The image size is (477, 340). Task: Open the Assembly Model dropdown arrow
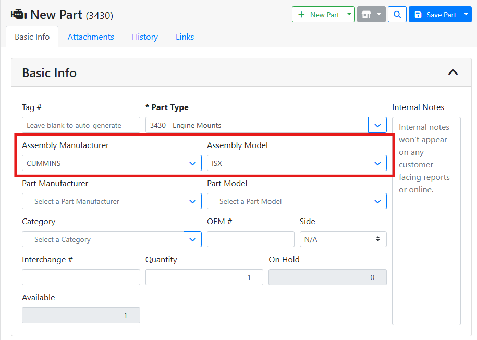coord(377,163)
